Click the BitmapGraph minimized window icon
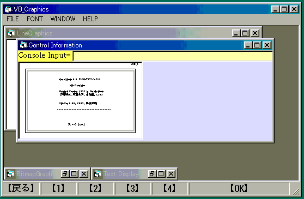 [11, 173]
